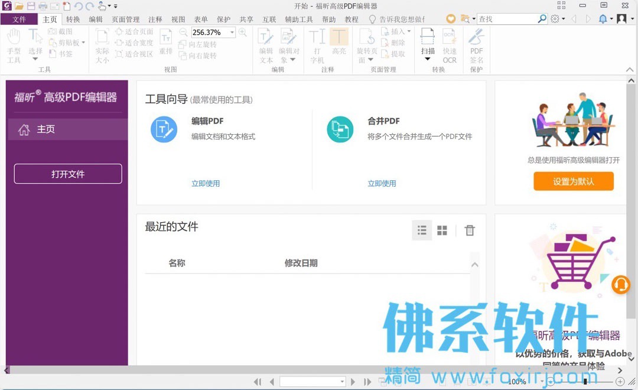The width and height of the screenshot is (638, 390).
Task: Open the notification bell dropdown
Action: pos(611,19)
